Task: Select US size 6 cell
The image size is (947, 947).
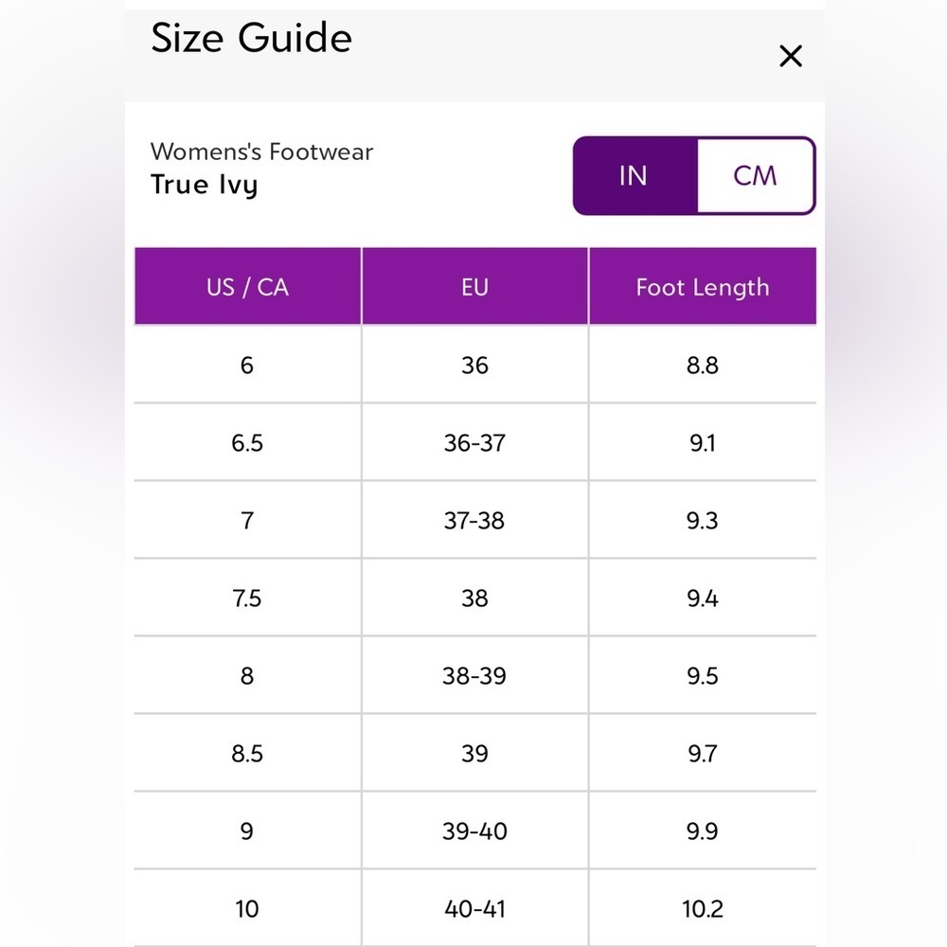Action: [247, 366]
